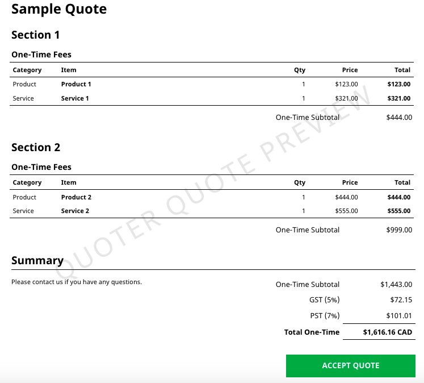Click the 'Item' column header in Section 2
The height and width of the screenshot is (383, 424).
(69, 182)
